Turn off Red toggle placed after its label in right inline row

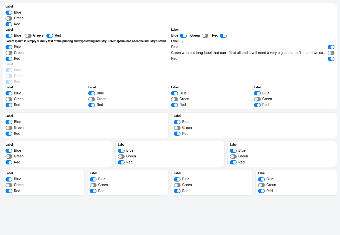click(223, 36)
